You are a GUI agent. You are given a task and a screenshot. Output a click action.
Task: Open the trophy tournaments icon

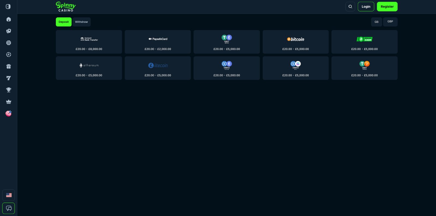9,90
